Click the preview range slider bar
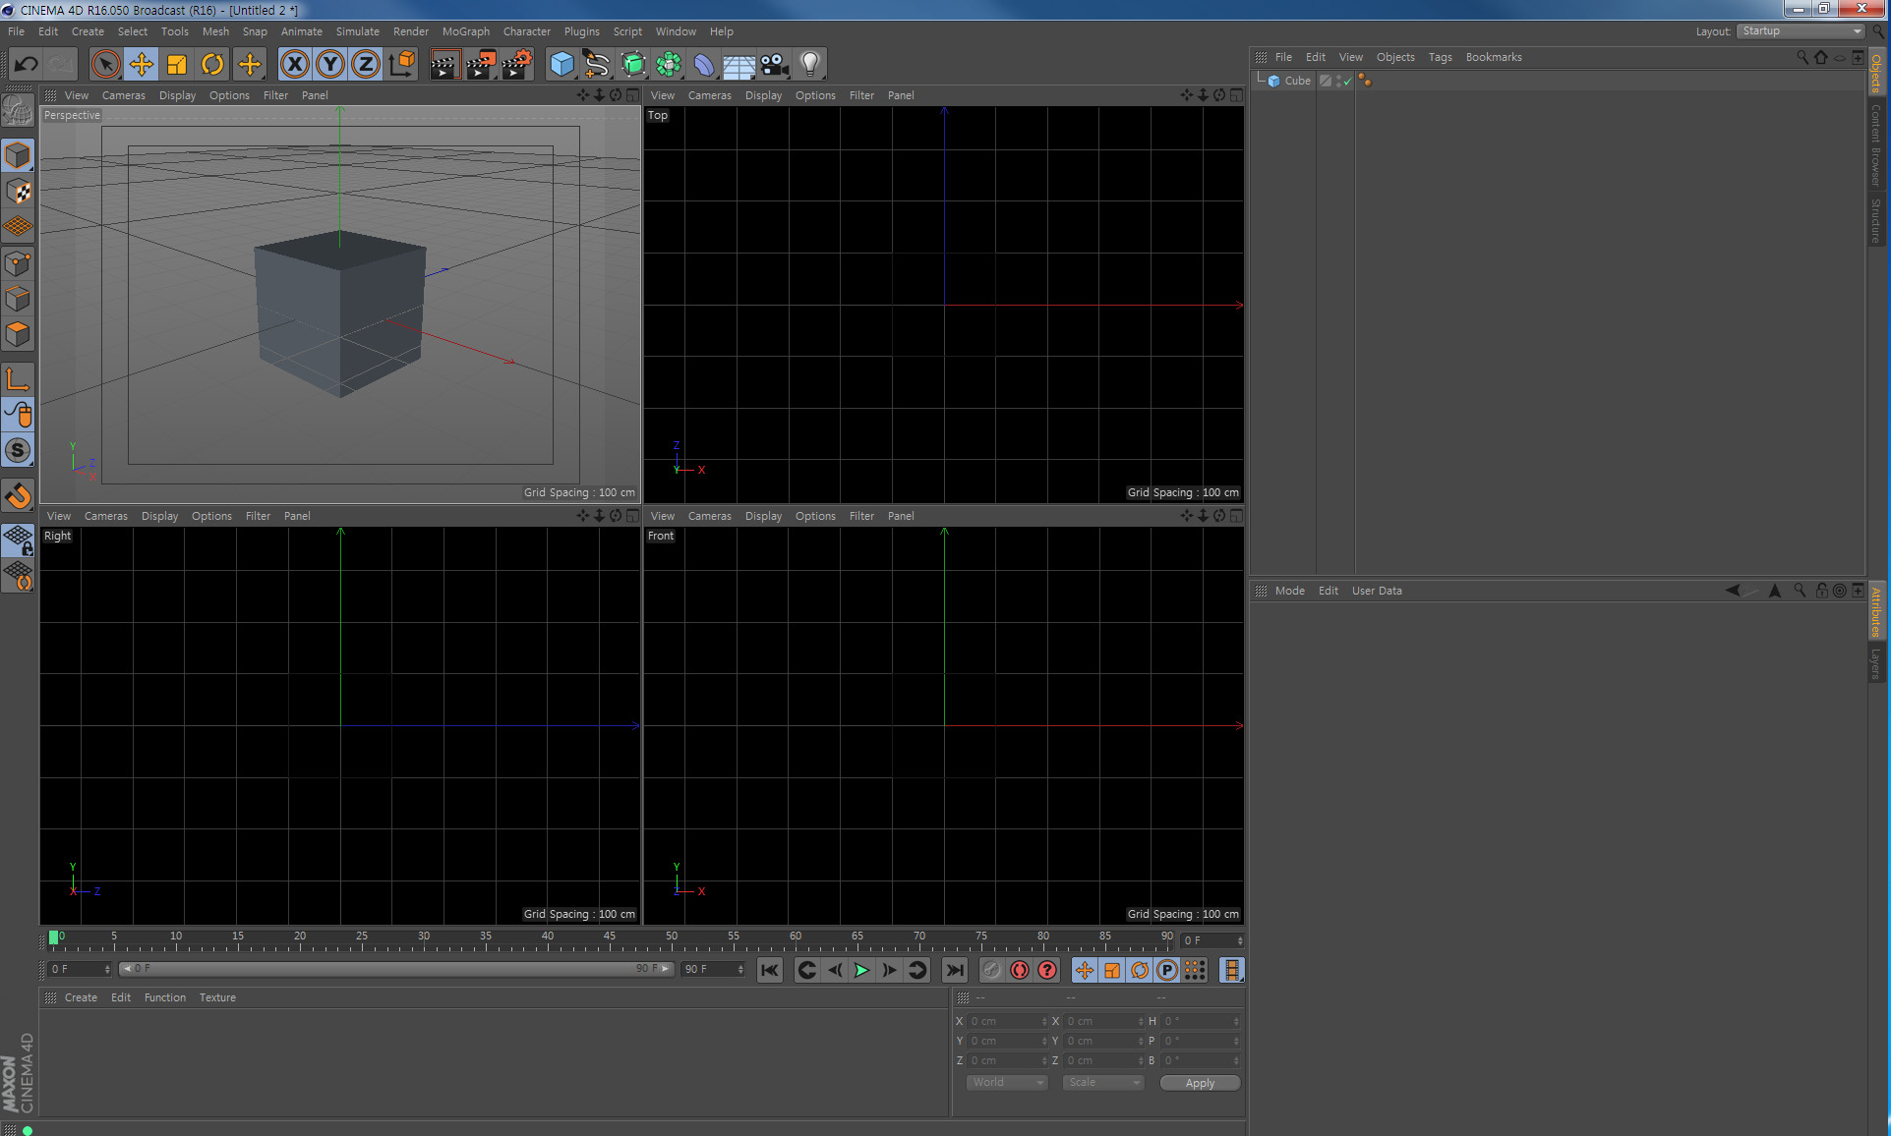The image size is (1891, 1136). pyautogui.click(x=395, y=969)
